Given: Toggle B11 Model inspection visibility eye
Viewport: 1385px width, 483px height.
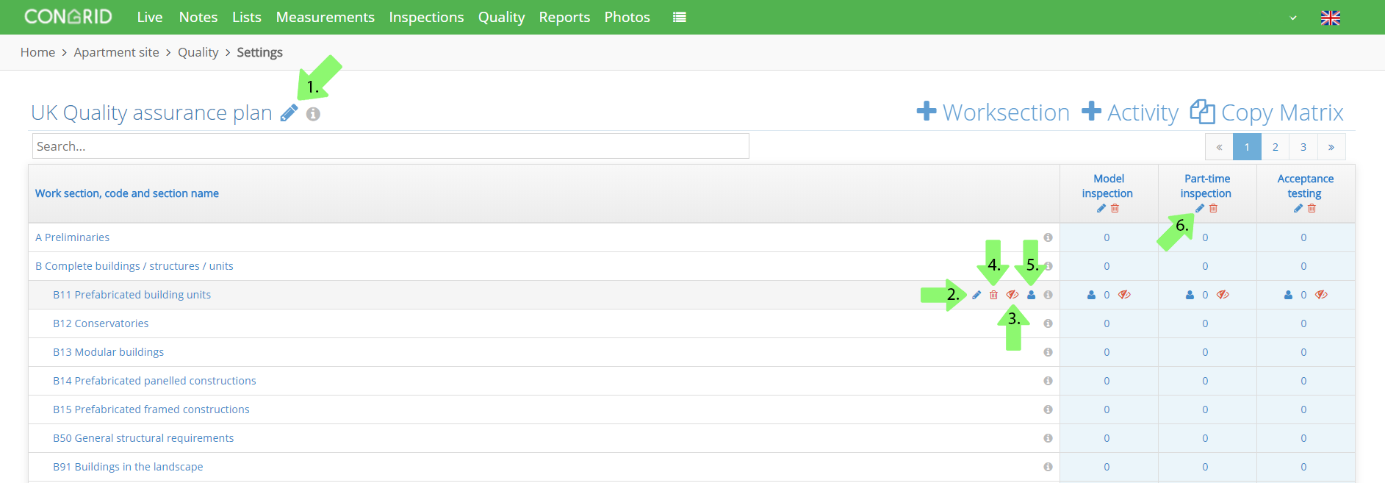Looking at the screenshot, I should [1124, 295].
